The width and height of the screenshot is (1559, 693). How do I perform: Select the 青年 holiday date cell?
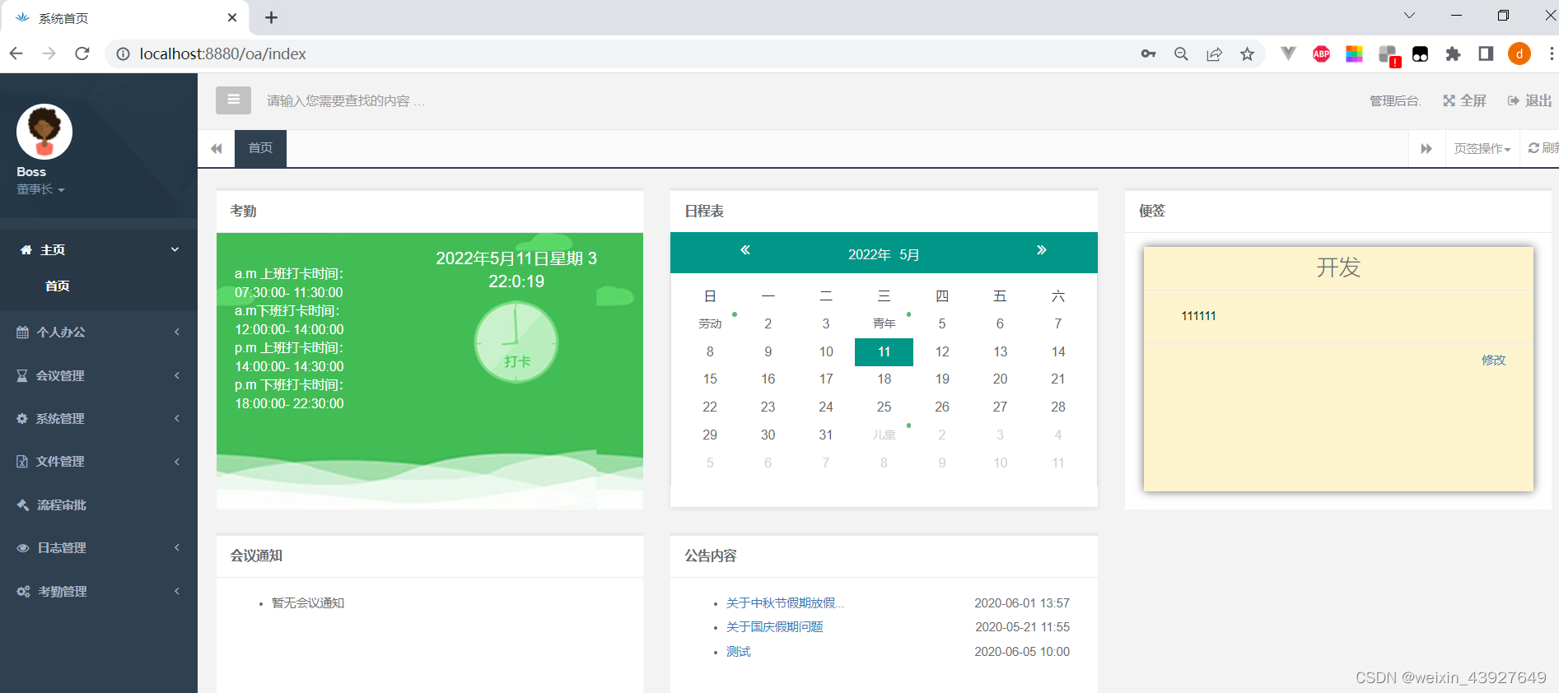click(884, 323)
